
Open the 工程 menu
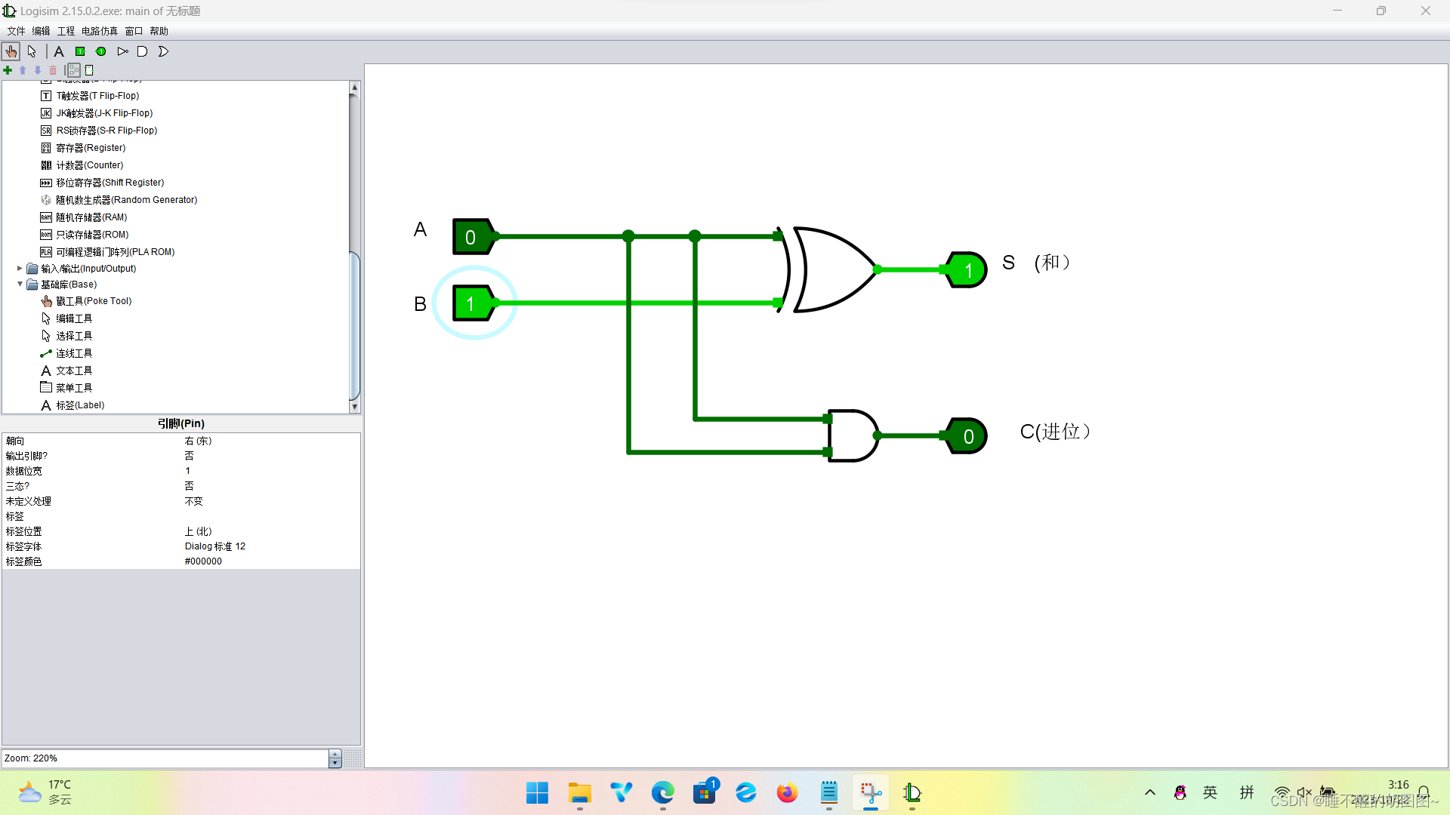click(x=66, y=31)
